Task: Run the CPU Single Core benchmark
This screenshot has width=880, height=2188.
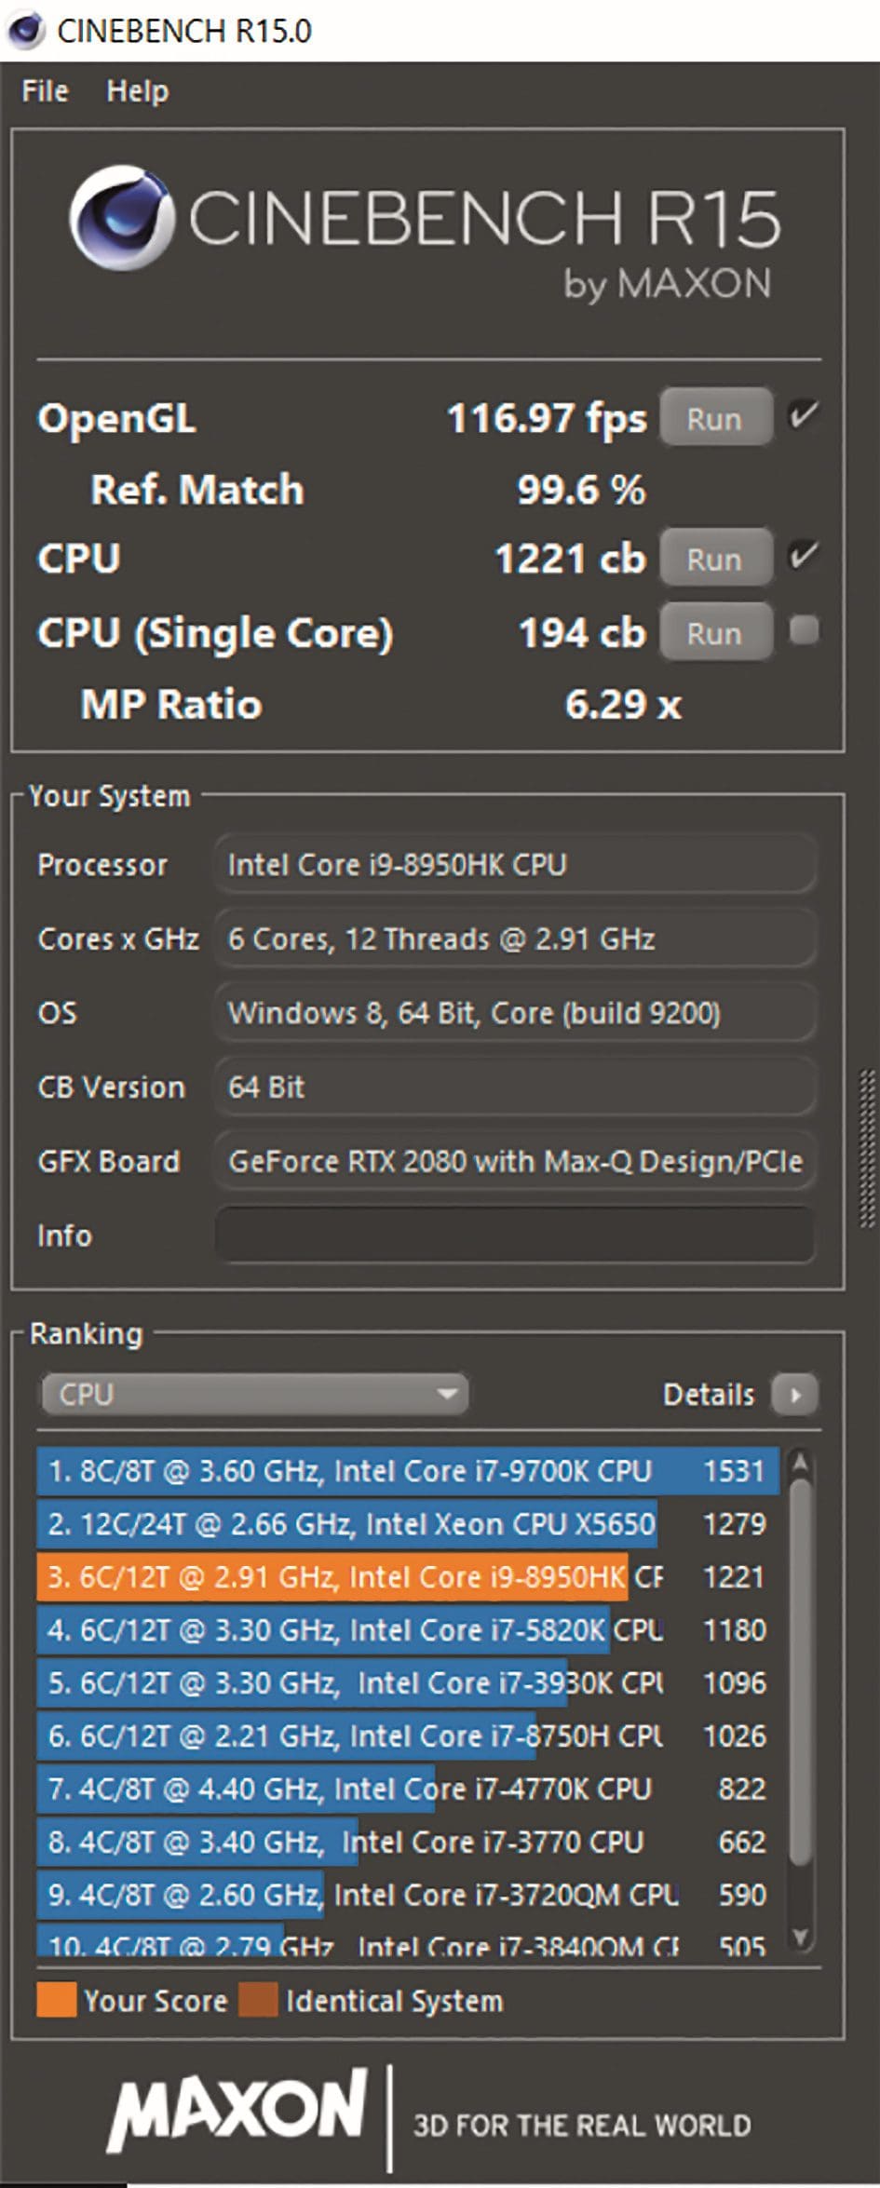Action: coord(716,633)
